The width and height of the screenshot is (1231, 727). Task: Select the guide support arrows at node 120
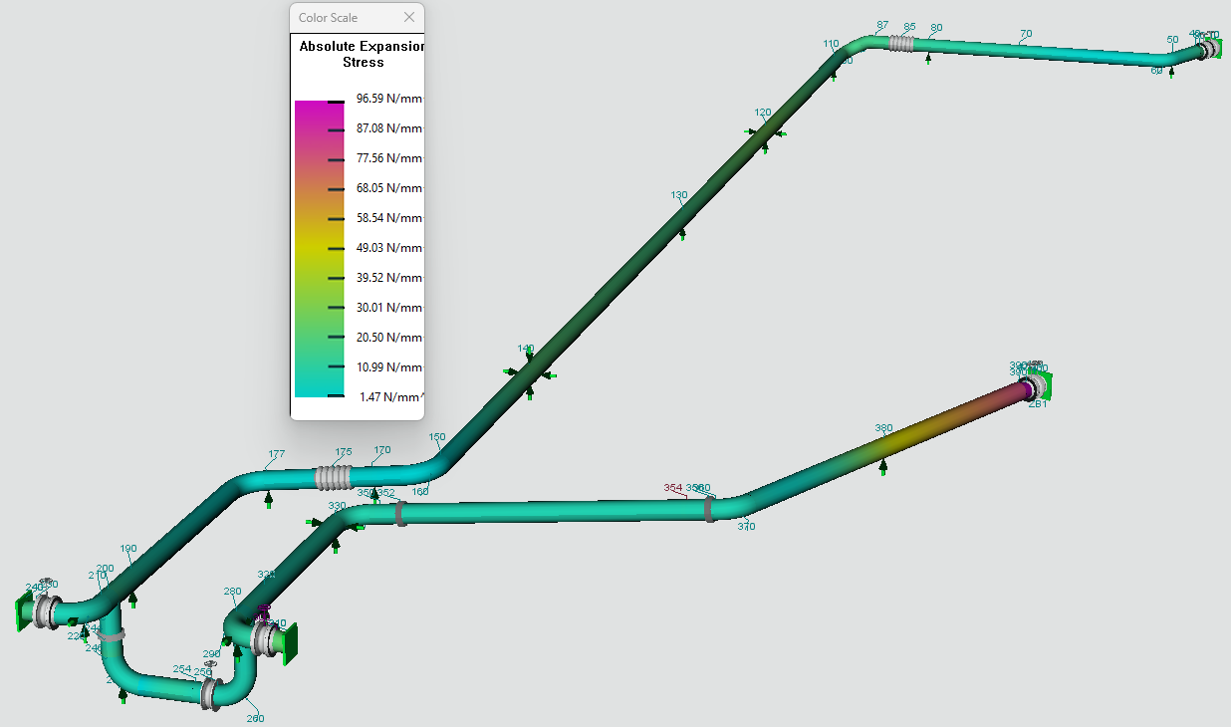[x=765, y=136]
